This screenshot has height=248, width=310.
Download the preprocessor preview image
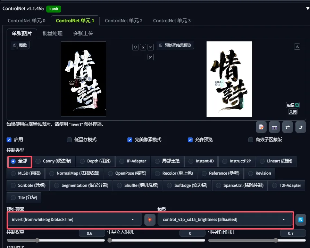point(297,47)
